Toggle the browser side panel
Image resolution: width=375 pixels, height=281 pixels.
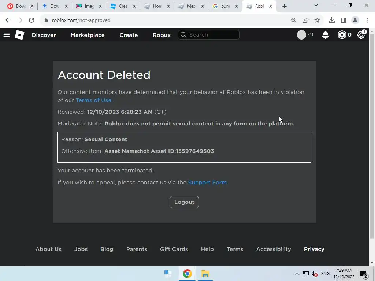click(344, 20)
